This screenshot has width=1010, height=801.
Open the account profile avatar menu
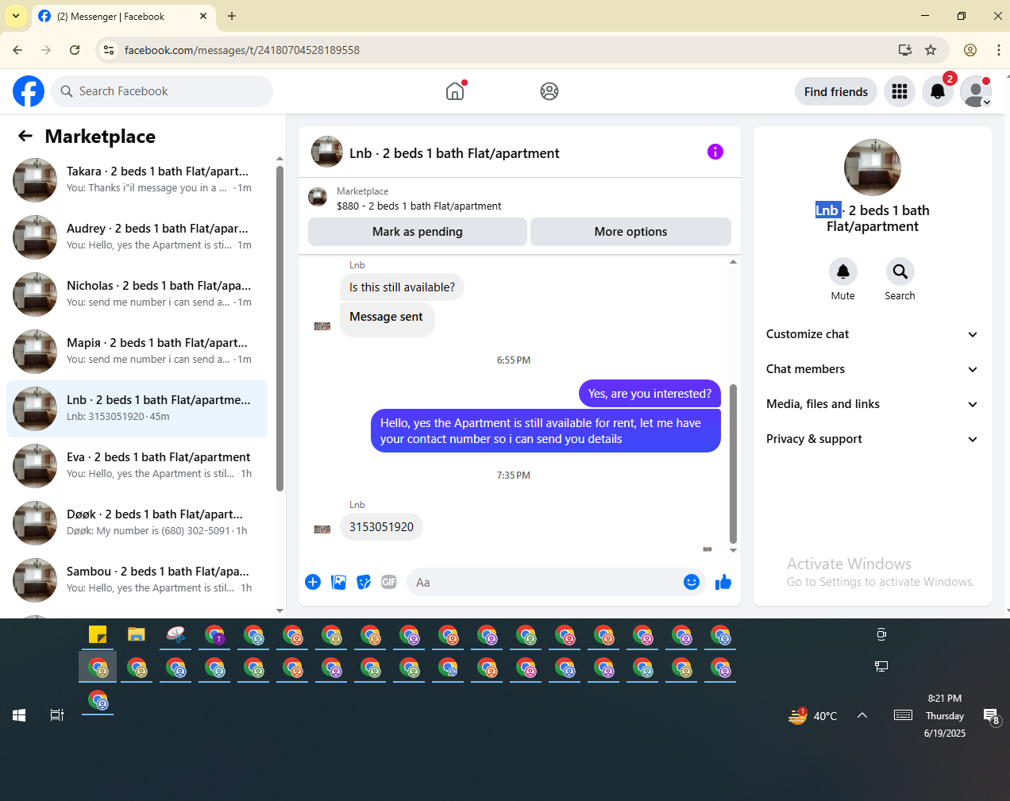tap(976, 91)
